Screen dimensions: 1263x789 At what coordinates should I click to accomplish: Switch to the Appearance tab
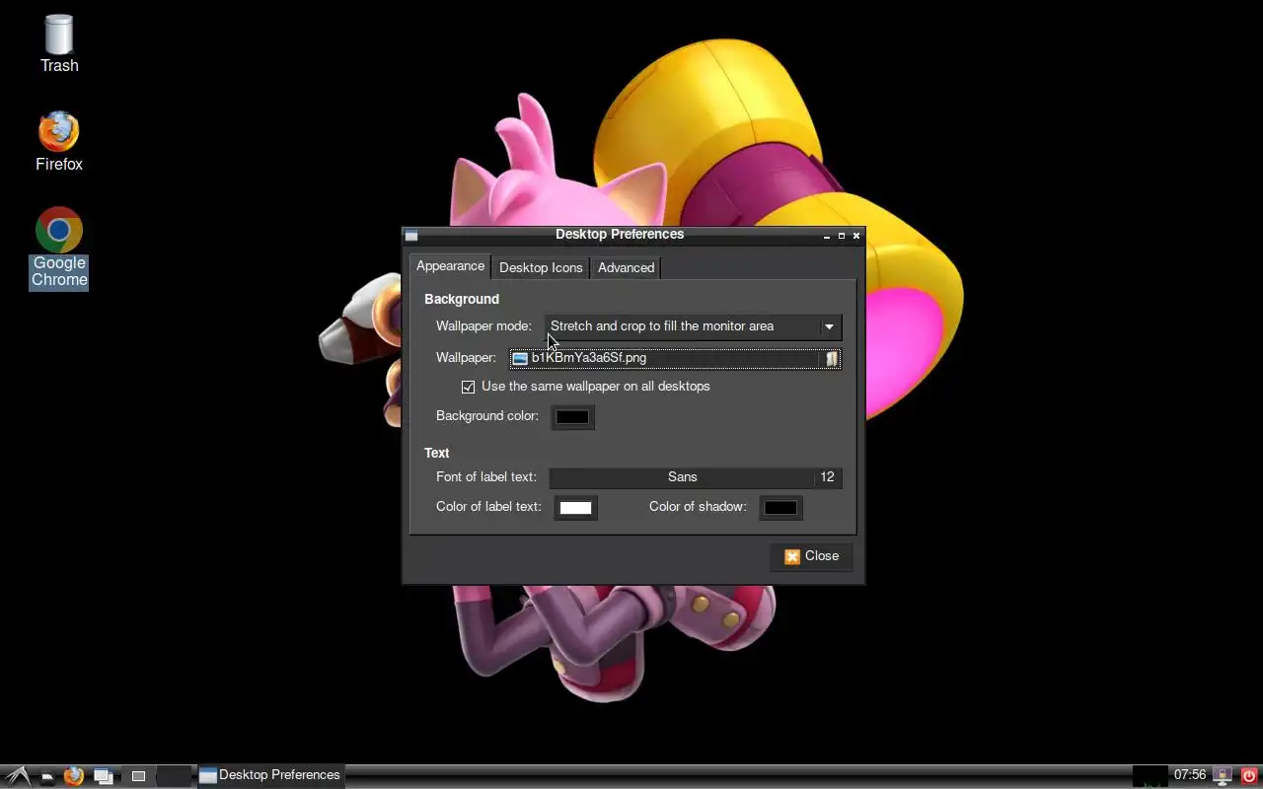pos(450,266)
